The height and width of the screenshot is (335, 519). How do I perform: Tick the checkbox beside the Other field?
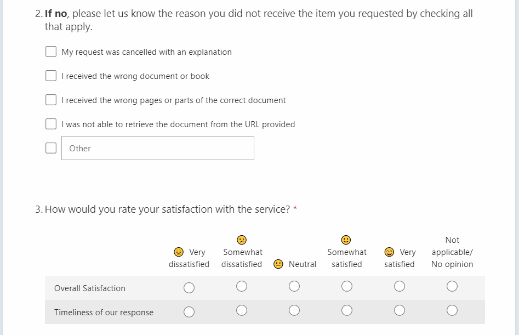tap(51, 148)
